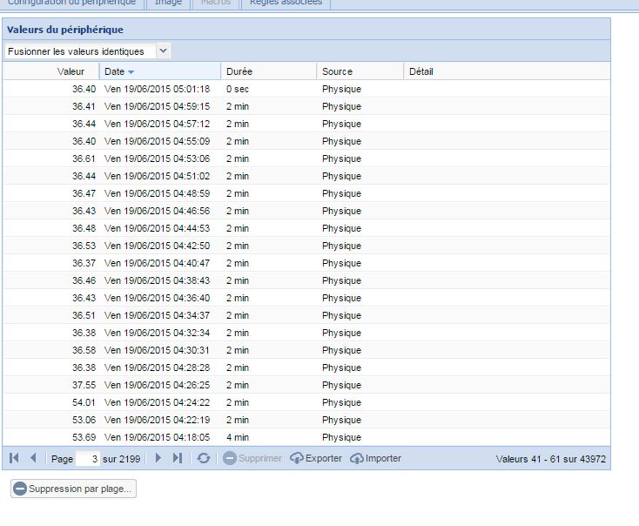
Task: Sort by the Valeur column header
Action: 71,71
